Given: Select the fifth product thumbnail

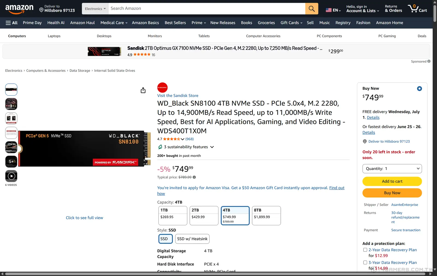Looking at the screenshot, I should click(11, 147).
